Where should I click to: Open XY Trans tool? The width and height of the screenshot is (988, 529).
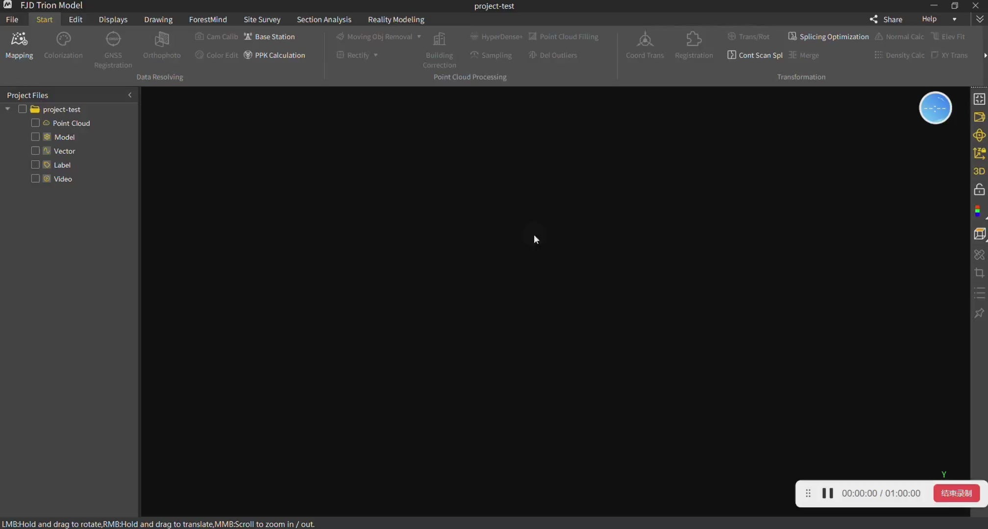(949, 55)
